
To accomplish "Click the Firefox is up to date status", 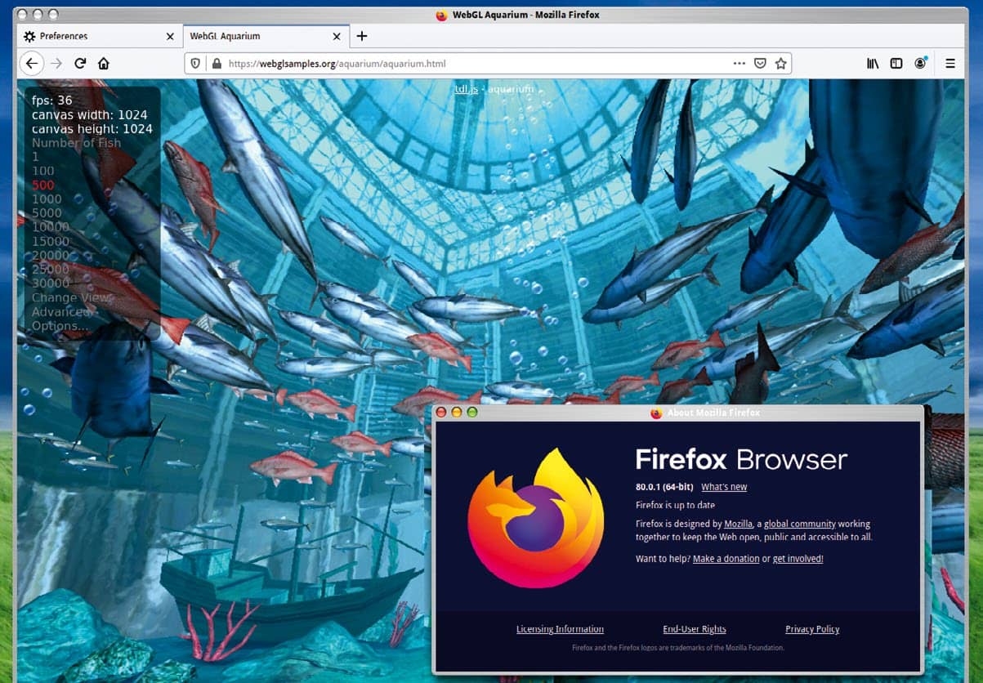I will pos(675,505).
